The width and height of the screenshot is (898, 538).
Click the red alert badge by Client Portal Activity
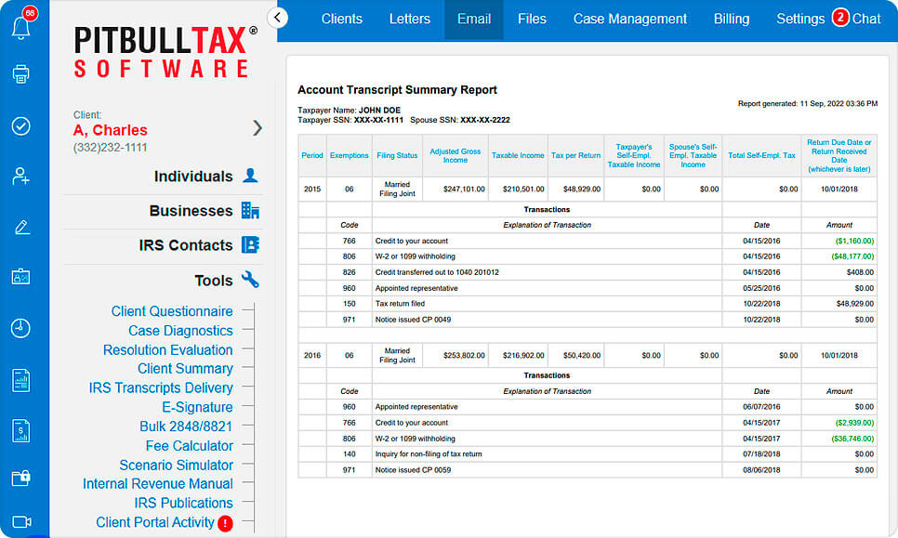click(x=225, y=523)
